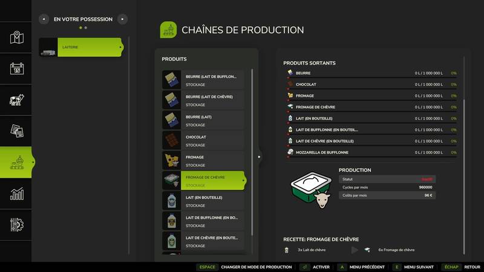
Task: Open the statistics chart icon in the sidebar
Action: [x=17, y=193]
